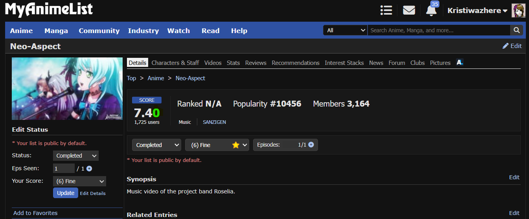Viewport: 529px width, 219px height.
Task: Click in the search anime text field
Action: coord(439,30)
